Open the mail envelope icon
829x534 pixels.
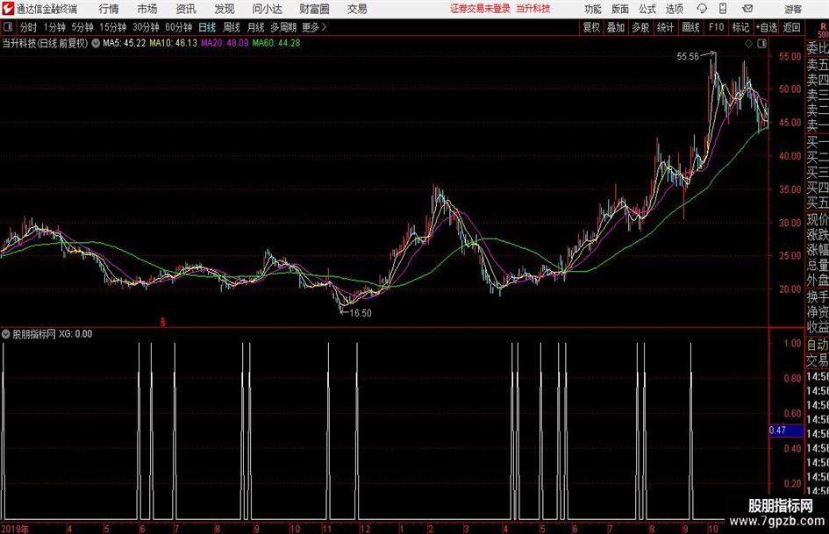pos(747,9)
